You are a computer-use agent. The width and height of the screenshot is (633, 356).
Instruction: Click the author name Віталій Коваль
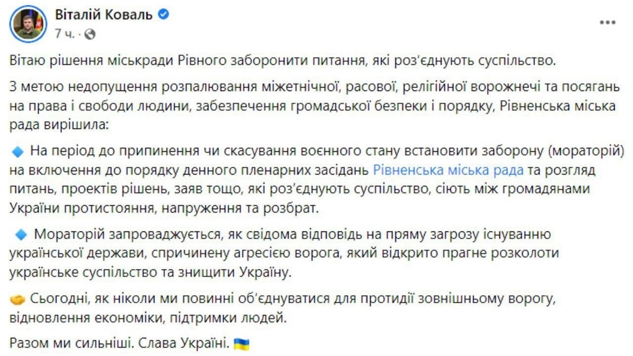(x=104, y=15)
